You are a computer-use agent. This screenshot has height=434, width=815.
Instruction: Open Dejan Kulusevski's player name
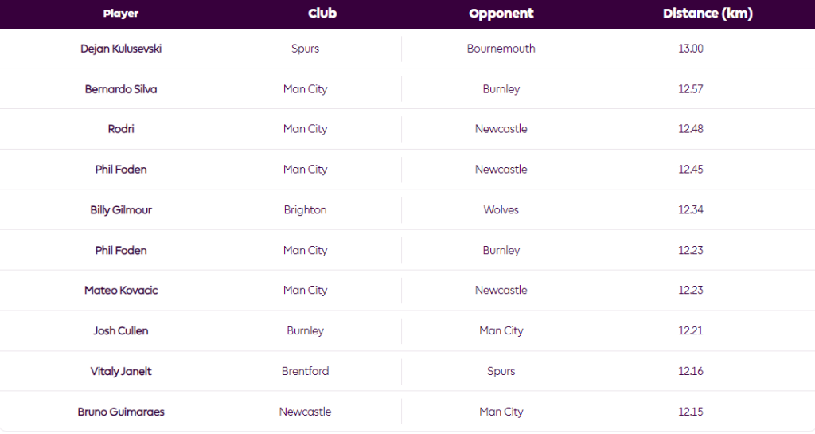click(121, 49)
